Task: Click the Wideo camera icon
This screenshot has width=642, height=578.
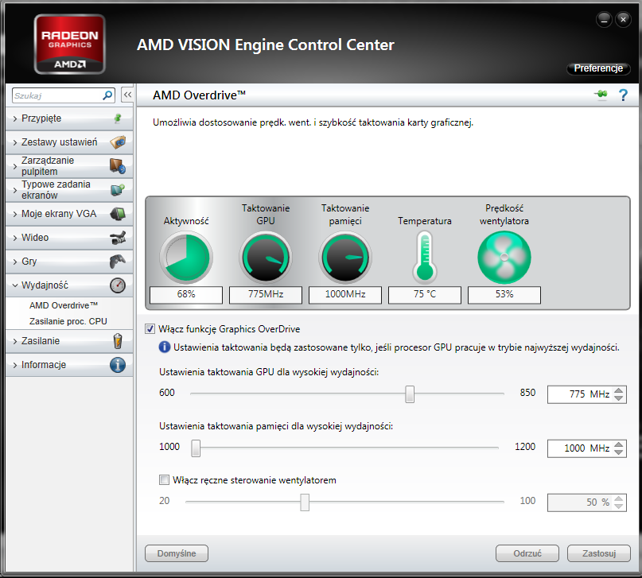Action: point(117,238)
